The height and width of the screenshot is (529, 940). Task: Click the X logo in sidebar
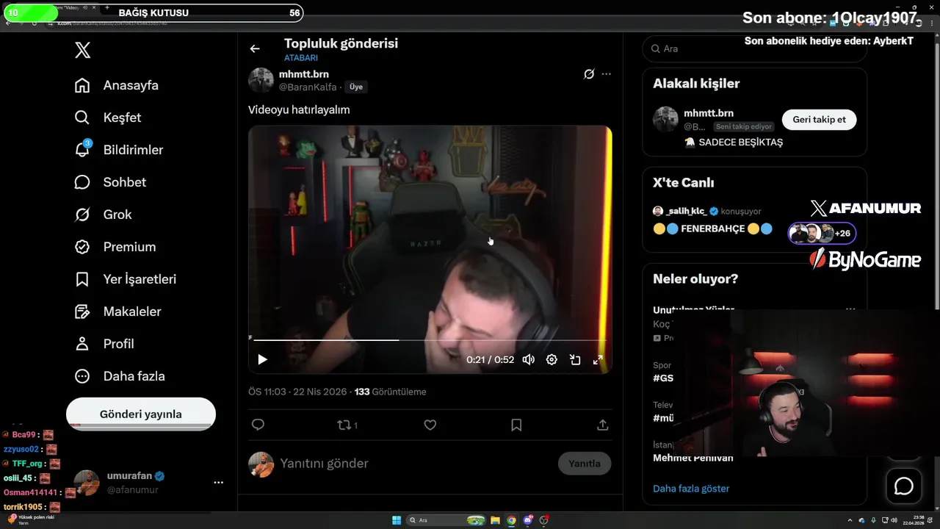coord(83,50)
